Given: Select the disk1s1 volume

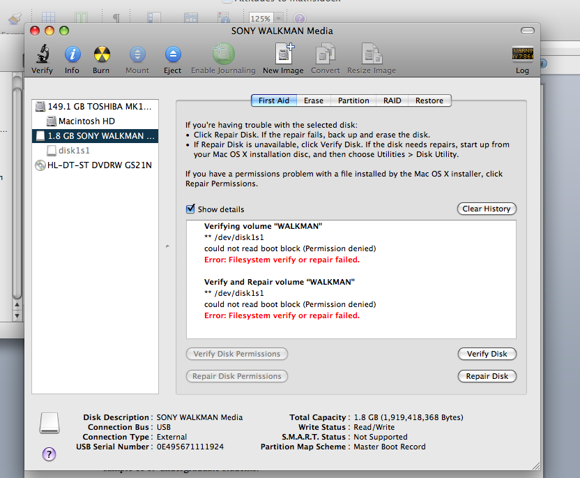Looking at the screenshot, I should [x=95, y=150].
